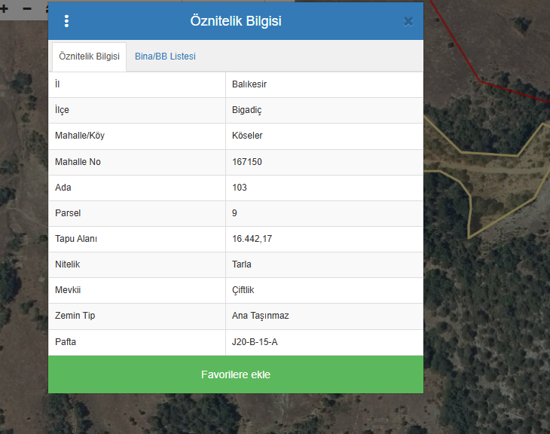Select the value Ana Taşınmaz
The height and width of the screenshot is (434, 550).
click(260, 316)
